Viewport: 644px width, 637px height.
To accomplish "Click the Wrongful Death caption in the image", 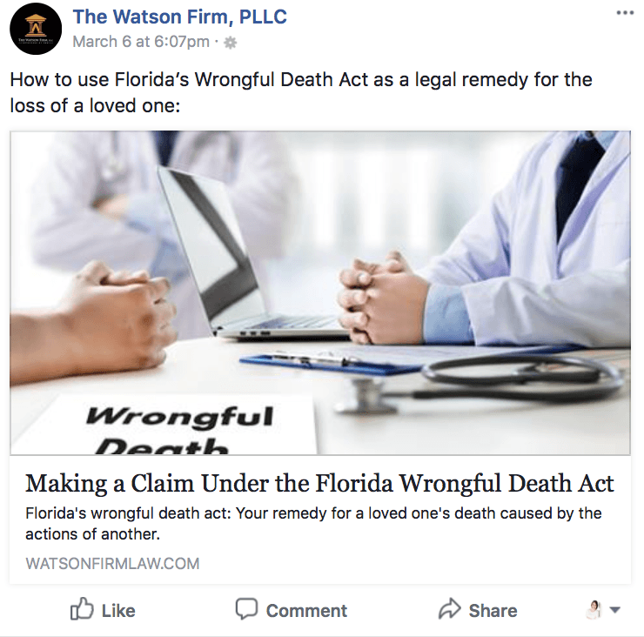I will pos(179,429).
